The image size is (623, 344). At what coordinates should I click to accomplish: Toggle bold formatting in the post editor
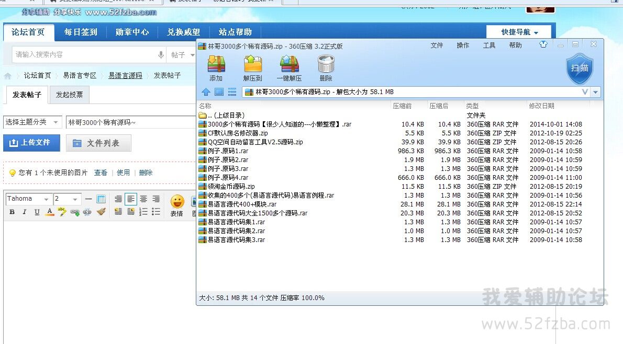(12, 212)
